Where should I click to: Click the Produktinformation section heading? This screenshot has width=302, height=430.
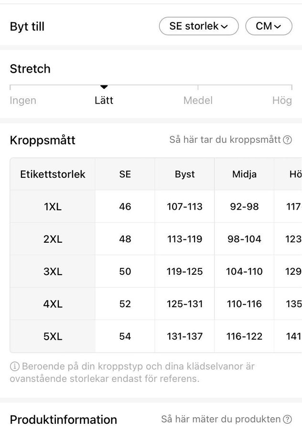64,419
